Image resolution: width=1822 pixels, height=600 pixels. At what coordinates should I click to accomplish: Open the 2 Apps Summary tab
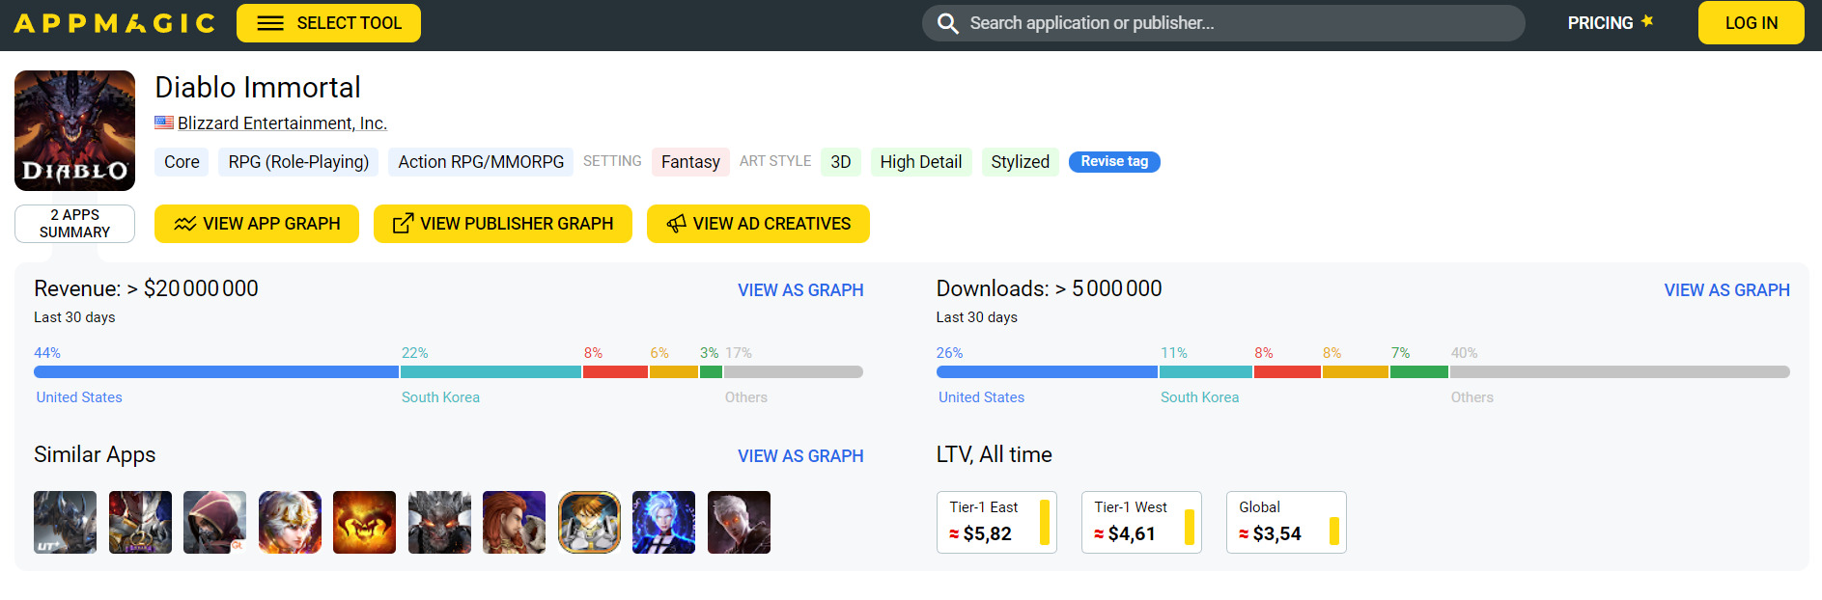point(74,224)
